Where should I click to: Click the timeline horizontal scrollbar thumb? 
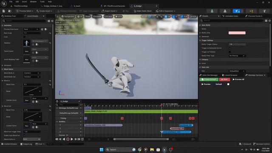coord(141,139)
